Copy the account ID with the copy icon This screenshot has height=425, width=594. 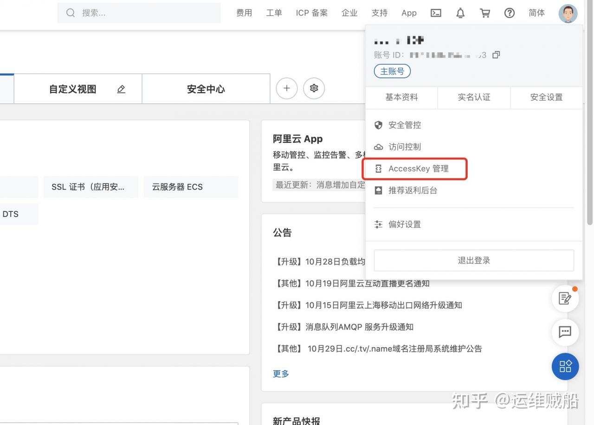[x=496, y=55]
